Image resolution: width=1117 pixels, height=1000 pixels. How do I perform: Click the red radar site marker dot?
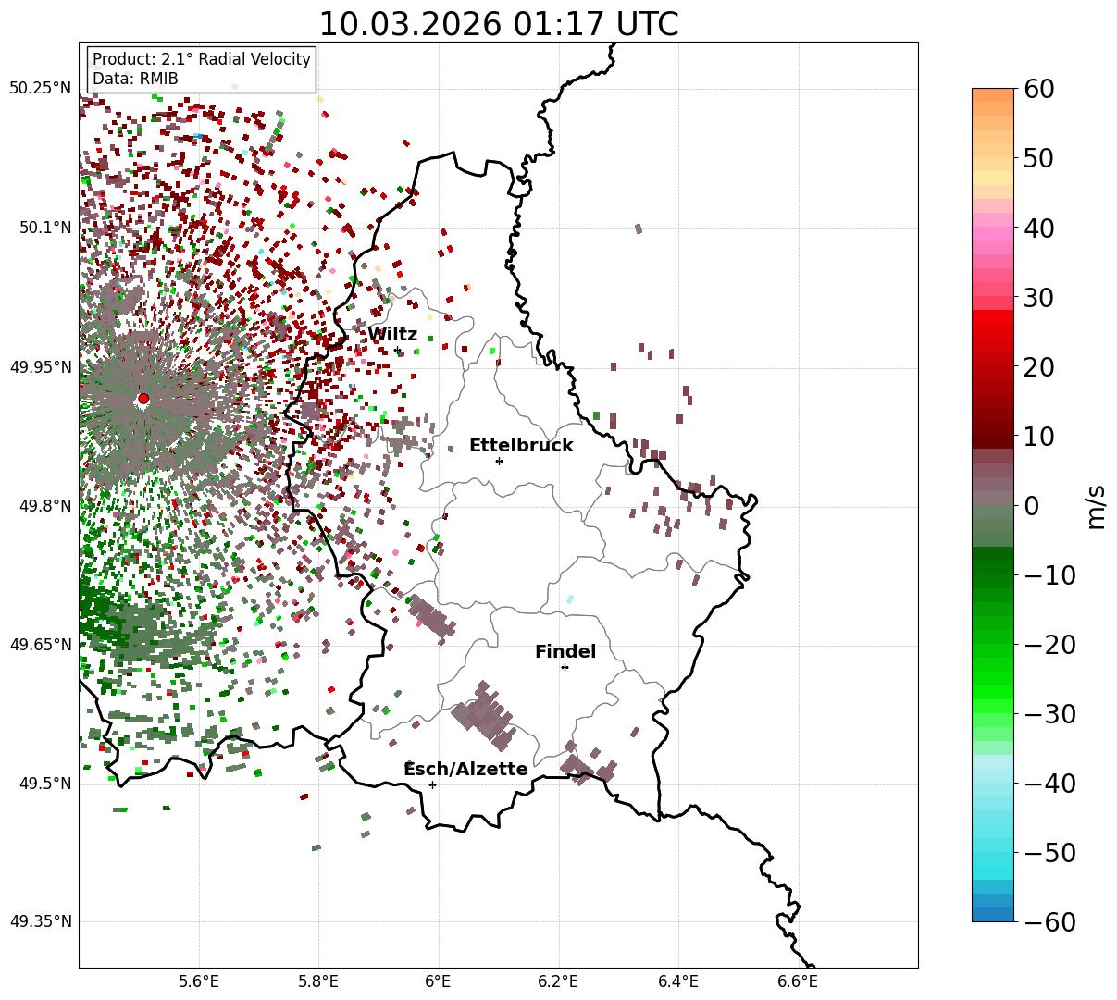pos(143,399)
